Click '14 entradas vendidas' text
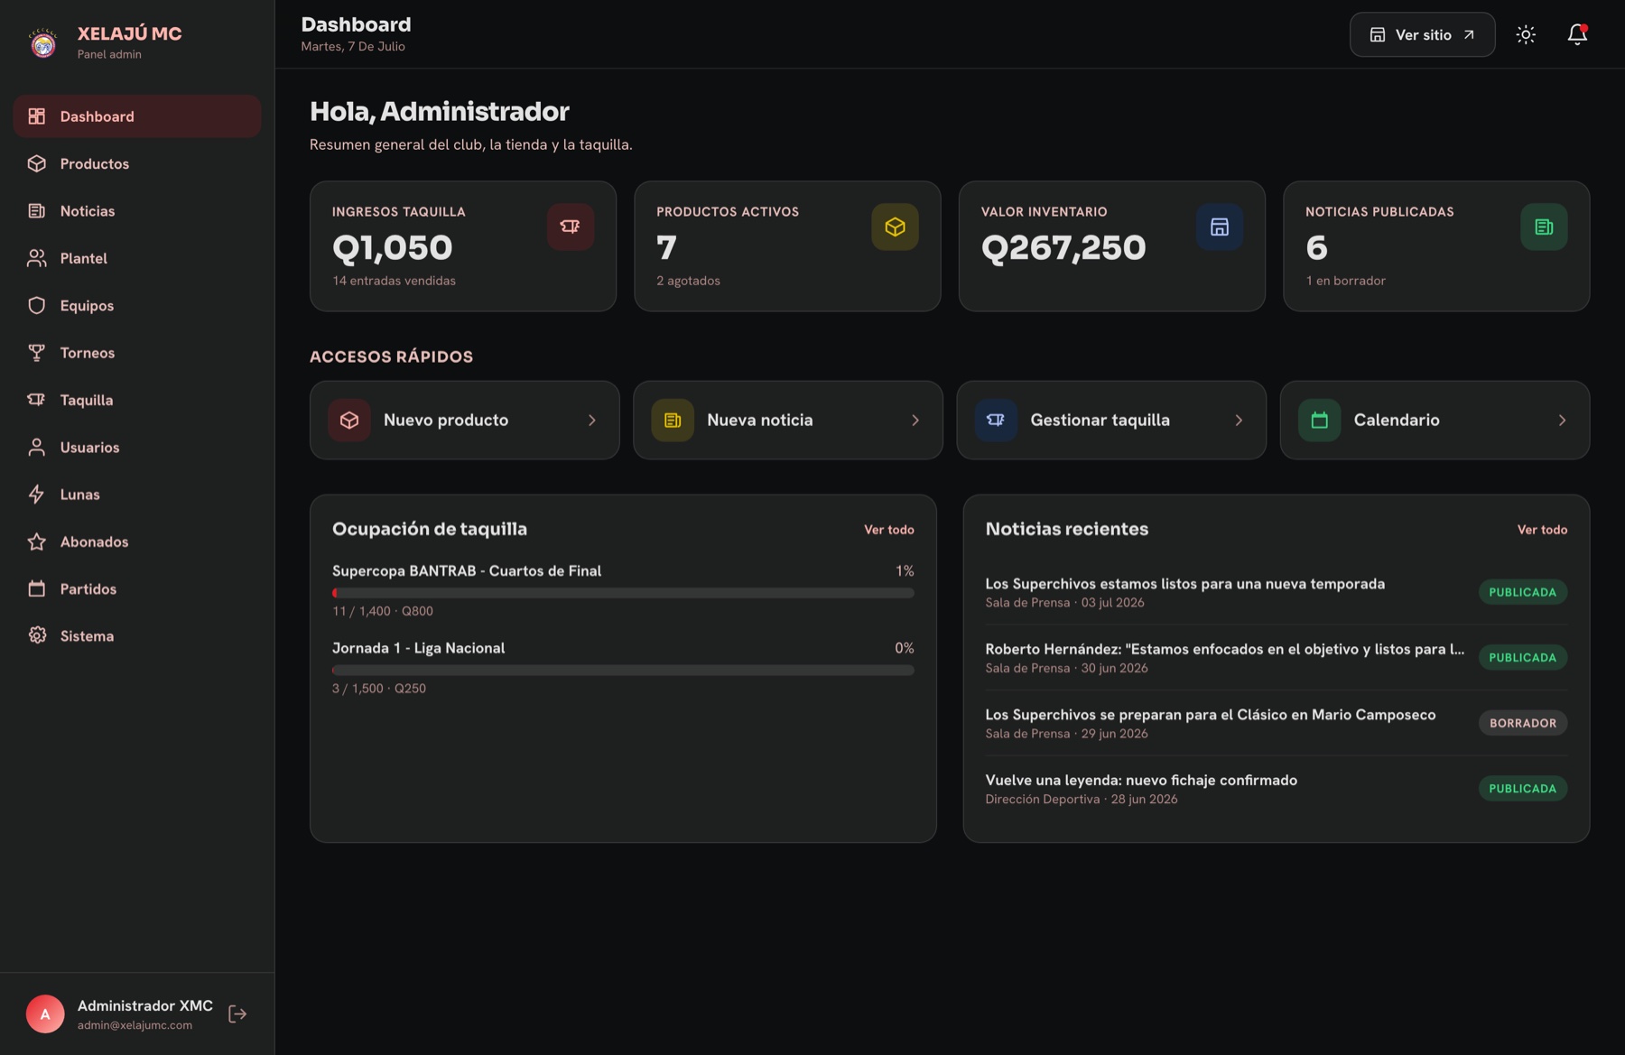The image size is (1625, 1055). point(394,281)
